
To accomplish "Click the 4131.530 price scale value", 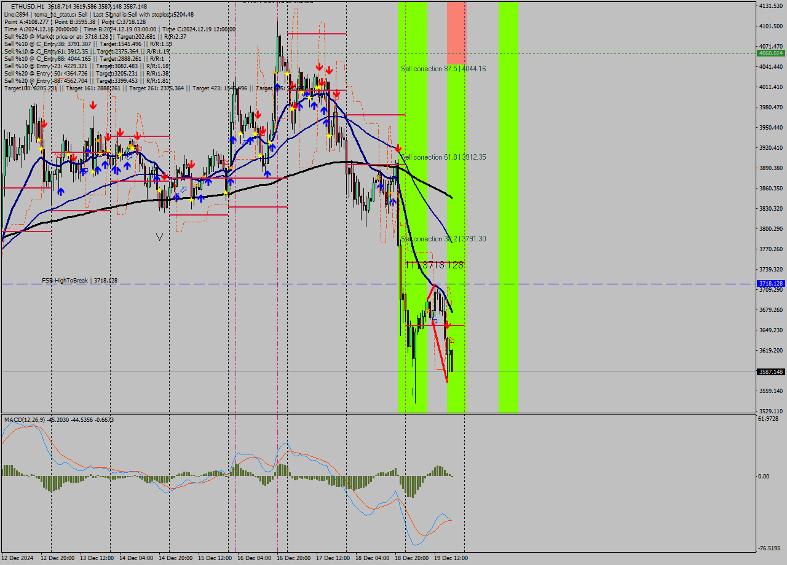I will tap(770, 6).
